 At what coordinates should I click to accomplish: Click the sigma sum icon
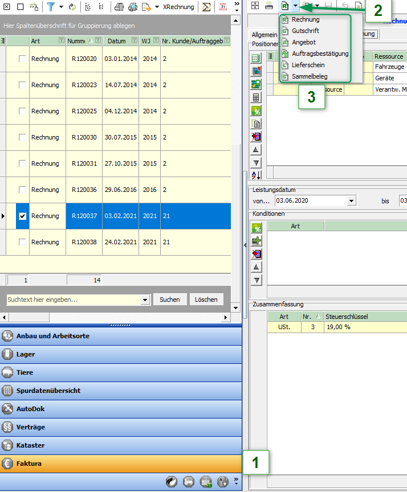pyautogui.click(x=206, y=7)
